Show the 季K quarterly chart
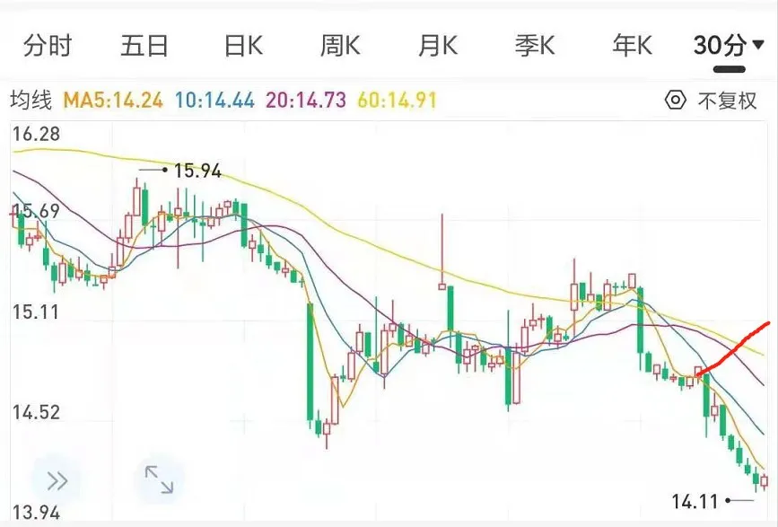This screenshot has height=527, width=778. pos(535,46)
